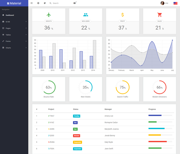
Task: Click the Bounce Rate 63% gauge
Action: click(49, 87)
